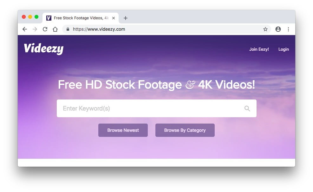Click the Browse By Category button

pos(185,130)
